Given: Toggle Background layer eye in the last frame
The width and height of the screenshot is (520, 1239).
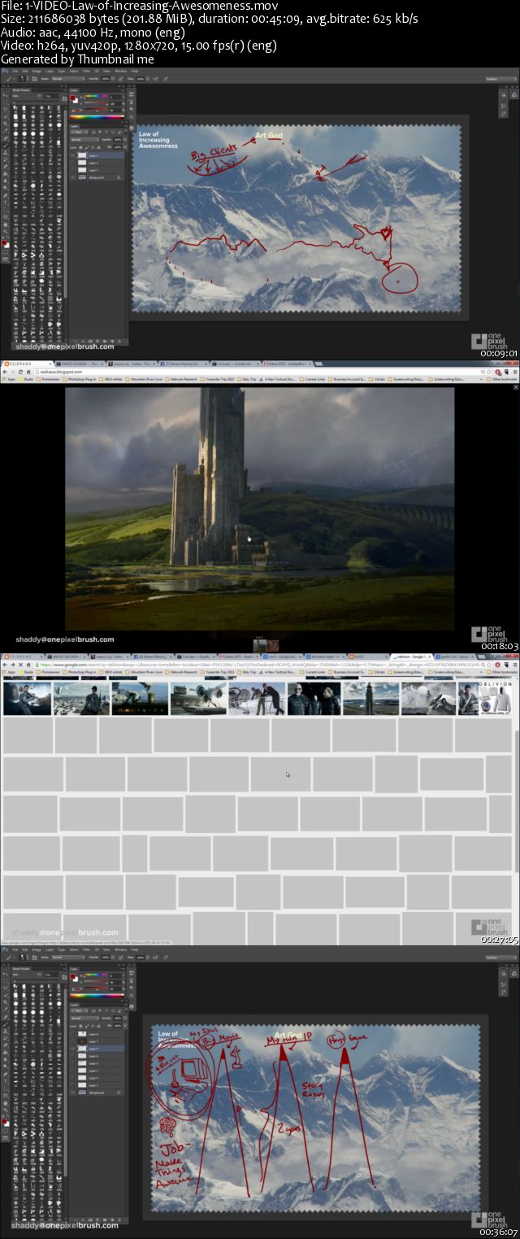Looking at the screenshot, I should coord(72,1093).
